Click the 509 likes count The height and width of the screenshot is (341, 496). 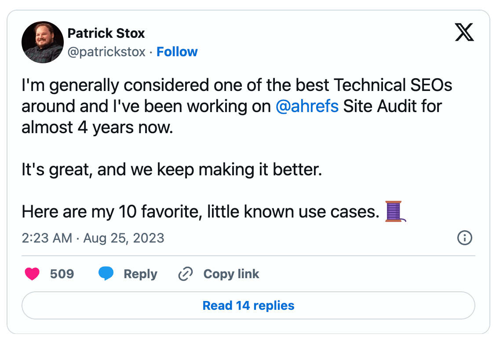62,274
